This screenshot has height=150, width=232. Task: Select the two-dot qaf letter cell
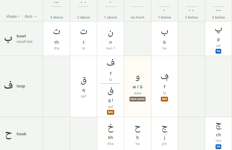coord(84,87)
